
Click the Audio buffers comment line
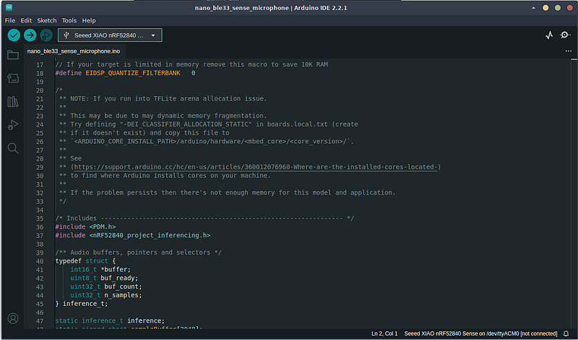(139, 252)
